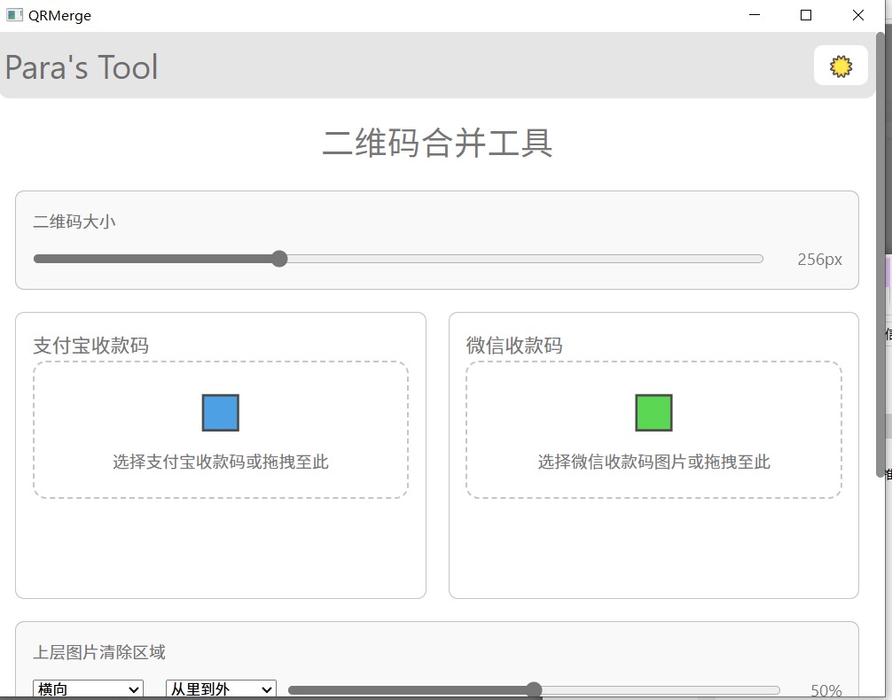Click 选择微信收款码图片或拖拽至此 upload text
The image size is (892, 700).
pyautogui.click(x=653, y=462)
